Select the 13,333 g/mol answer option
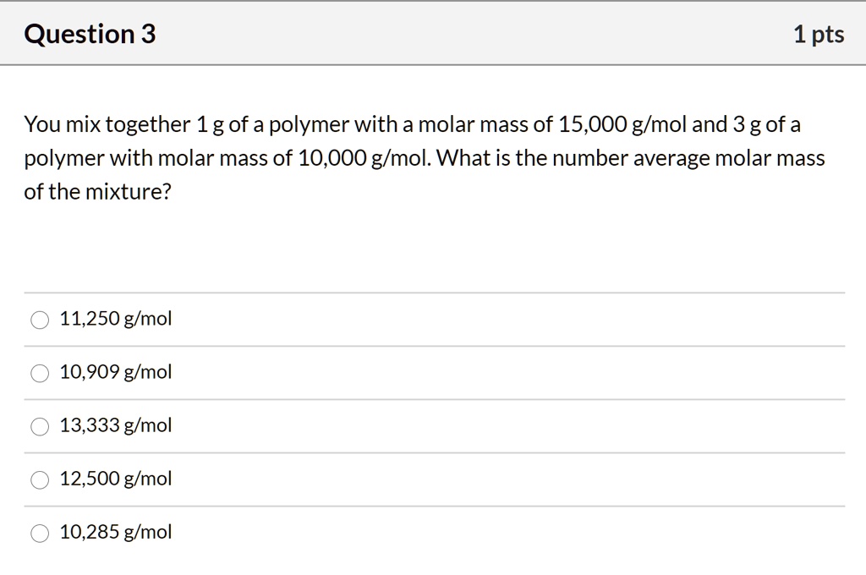The height and width of the screenshot is (575, 866). [x=39, y=426]
